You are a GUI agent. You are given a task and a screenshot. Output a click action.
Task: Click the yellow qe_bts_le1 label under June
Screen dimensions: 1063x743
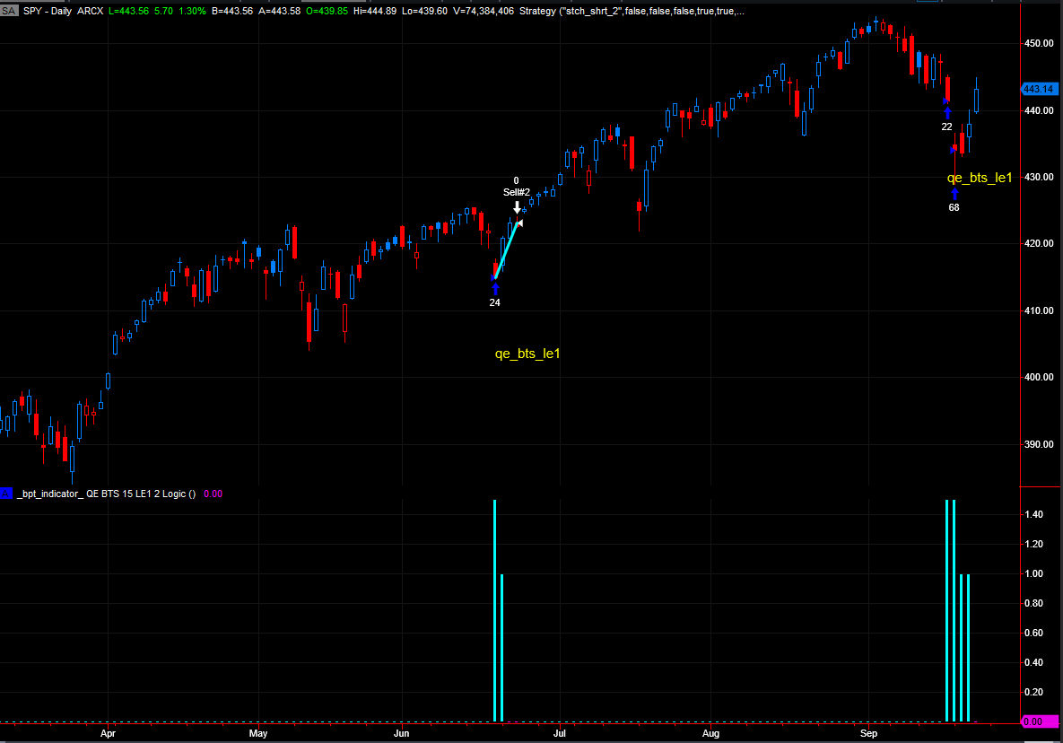click(527, 354)
